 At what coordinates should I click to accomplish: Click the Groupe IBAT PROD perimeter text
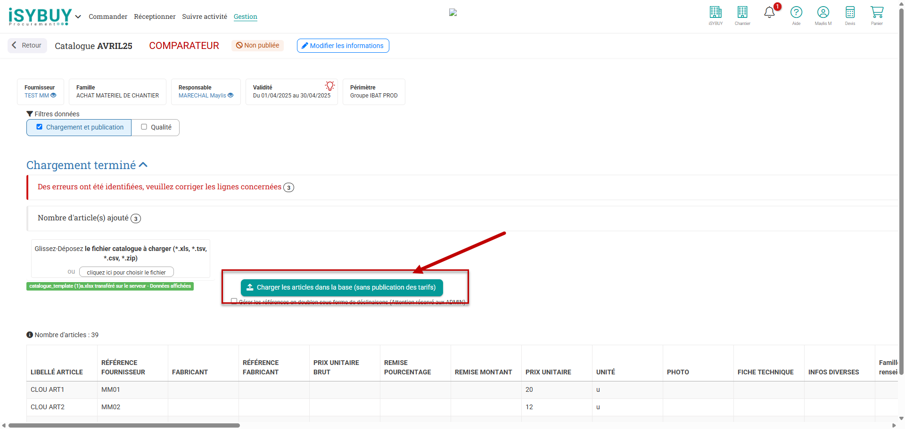[x=374, y=96]
